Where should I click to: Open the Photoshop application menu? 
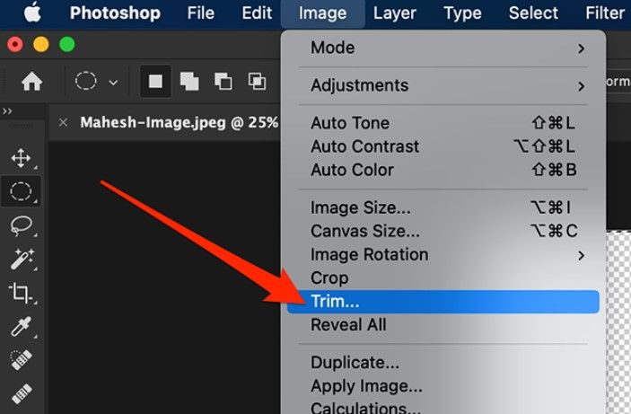coord(115,13)
